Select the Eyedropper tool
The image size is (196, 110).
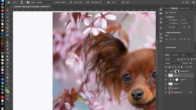(x=7, y=31)
